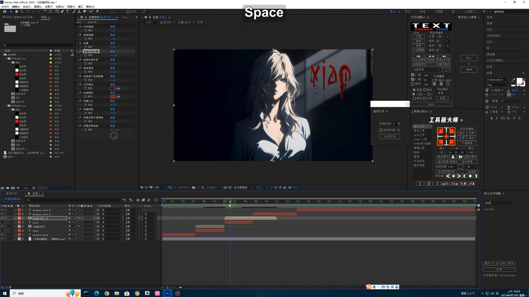The width and height of the screenshot is (529, 297).
Task: Select the Brush tool
Action: point(74,12)
